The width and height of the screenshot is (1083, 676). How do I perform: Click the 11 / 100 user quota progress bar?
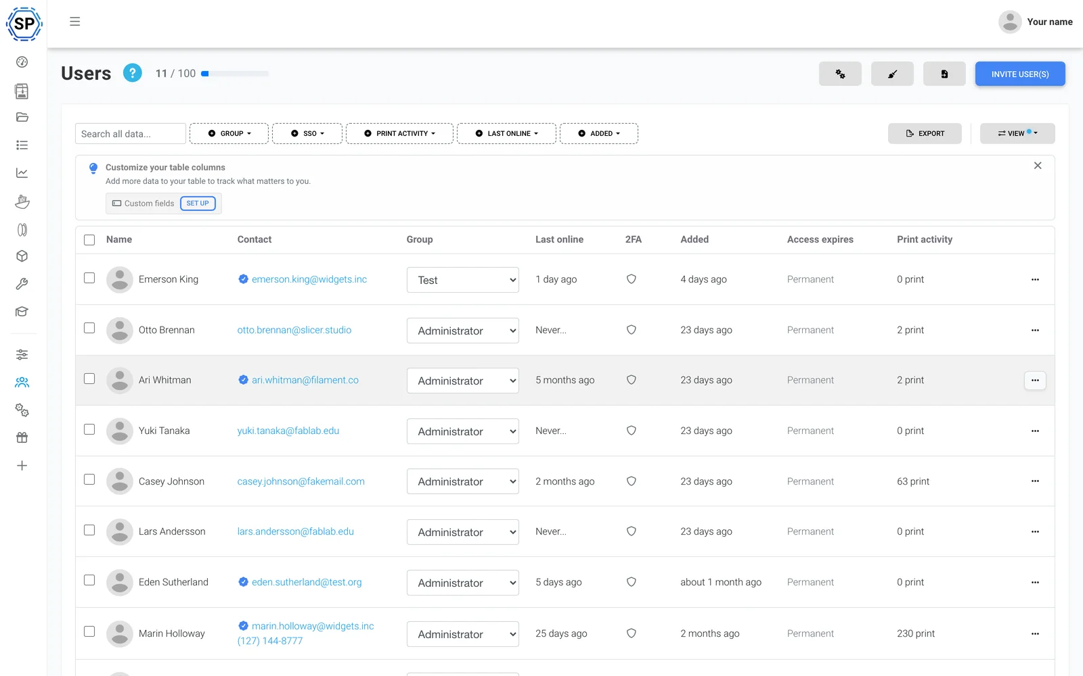[235, 74]
